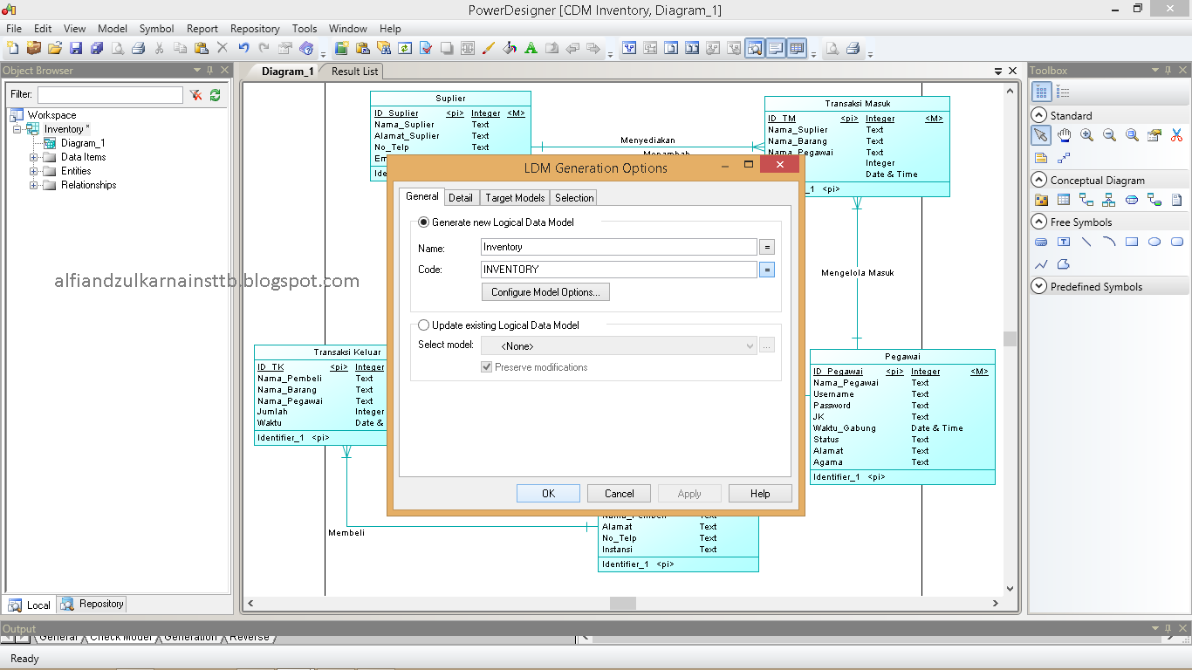Click the Configure Model Options button
This screenshot has width=1192, height=670.
click(545, 291)
